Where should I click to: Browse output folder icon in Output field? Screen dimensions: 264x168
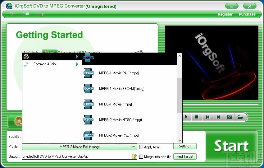point(134,156)
